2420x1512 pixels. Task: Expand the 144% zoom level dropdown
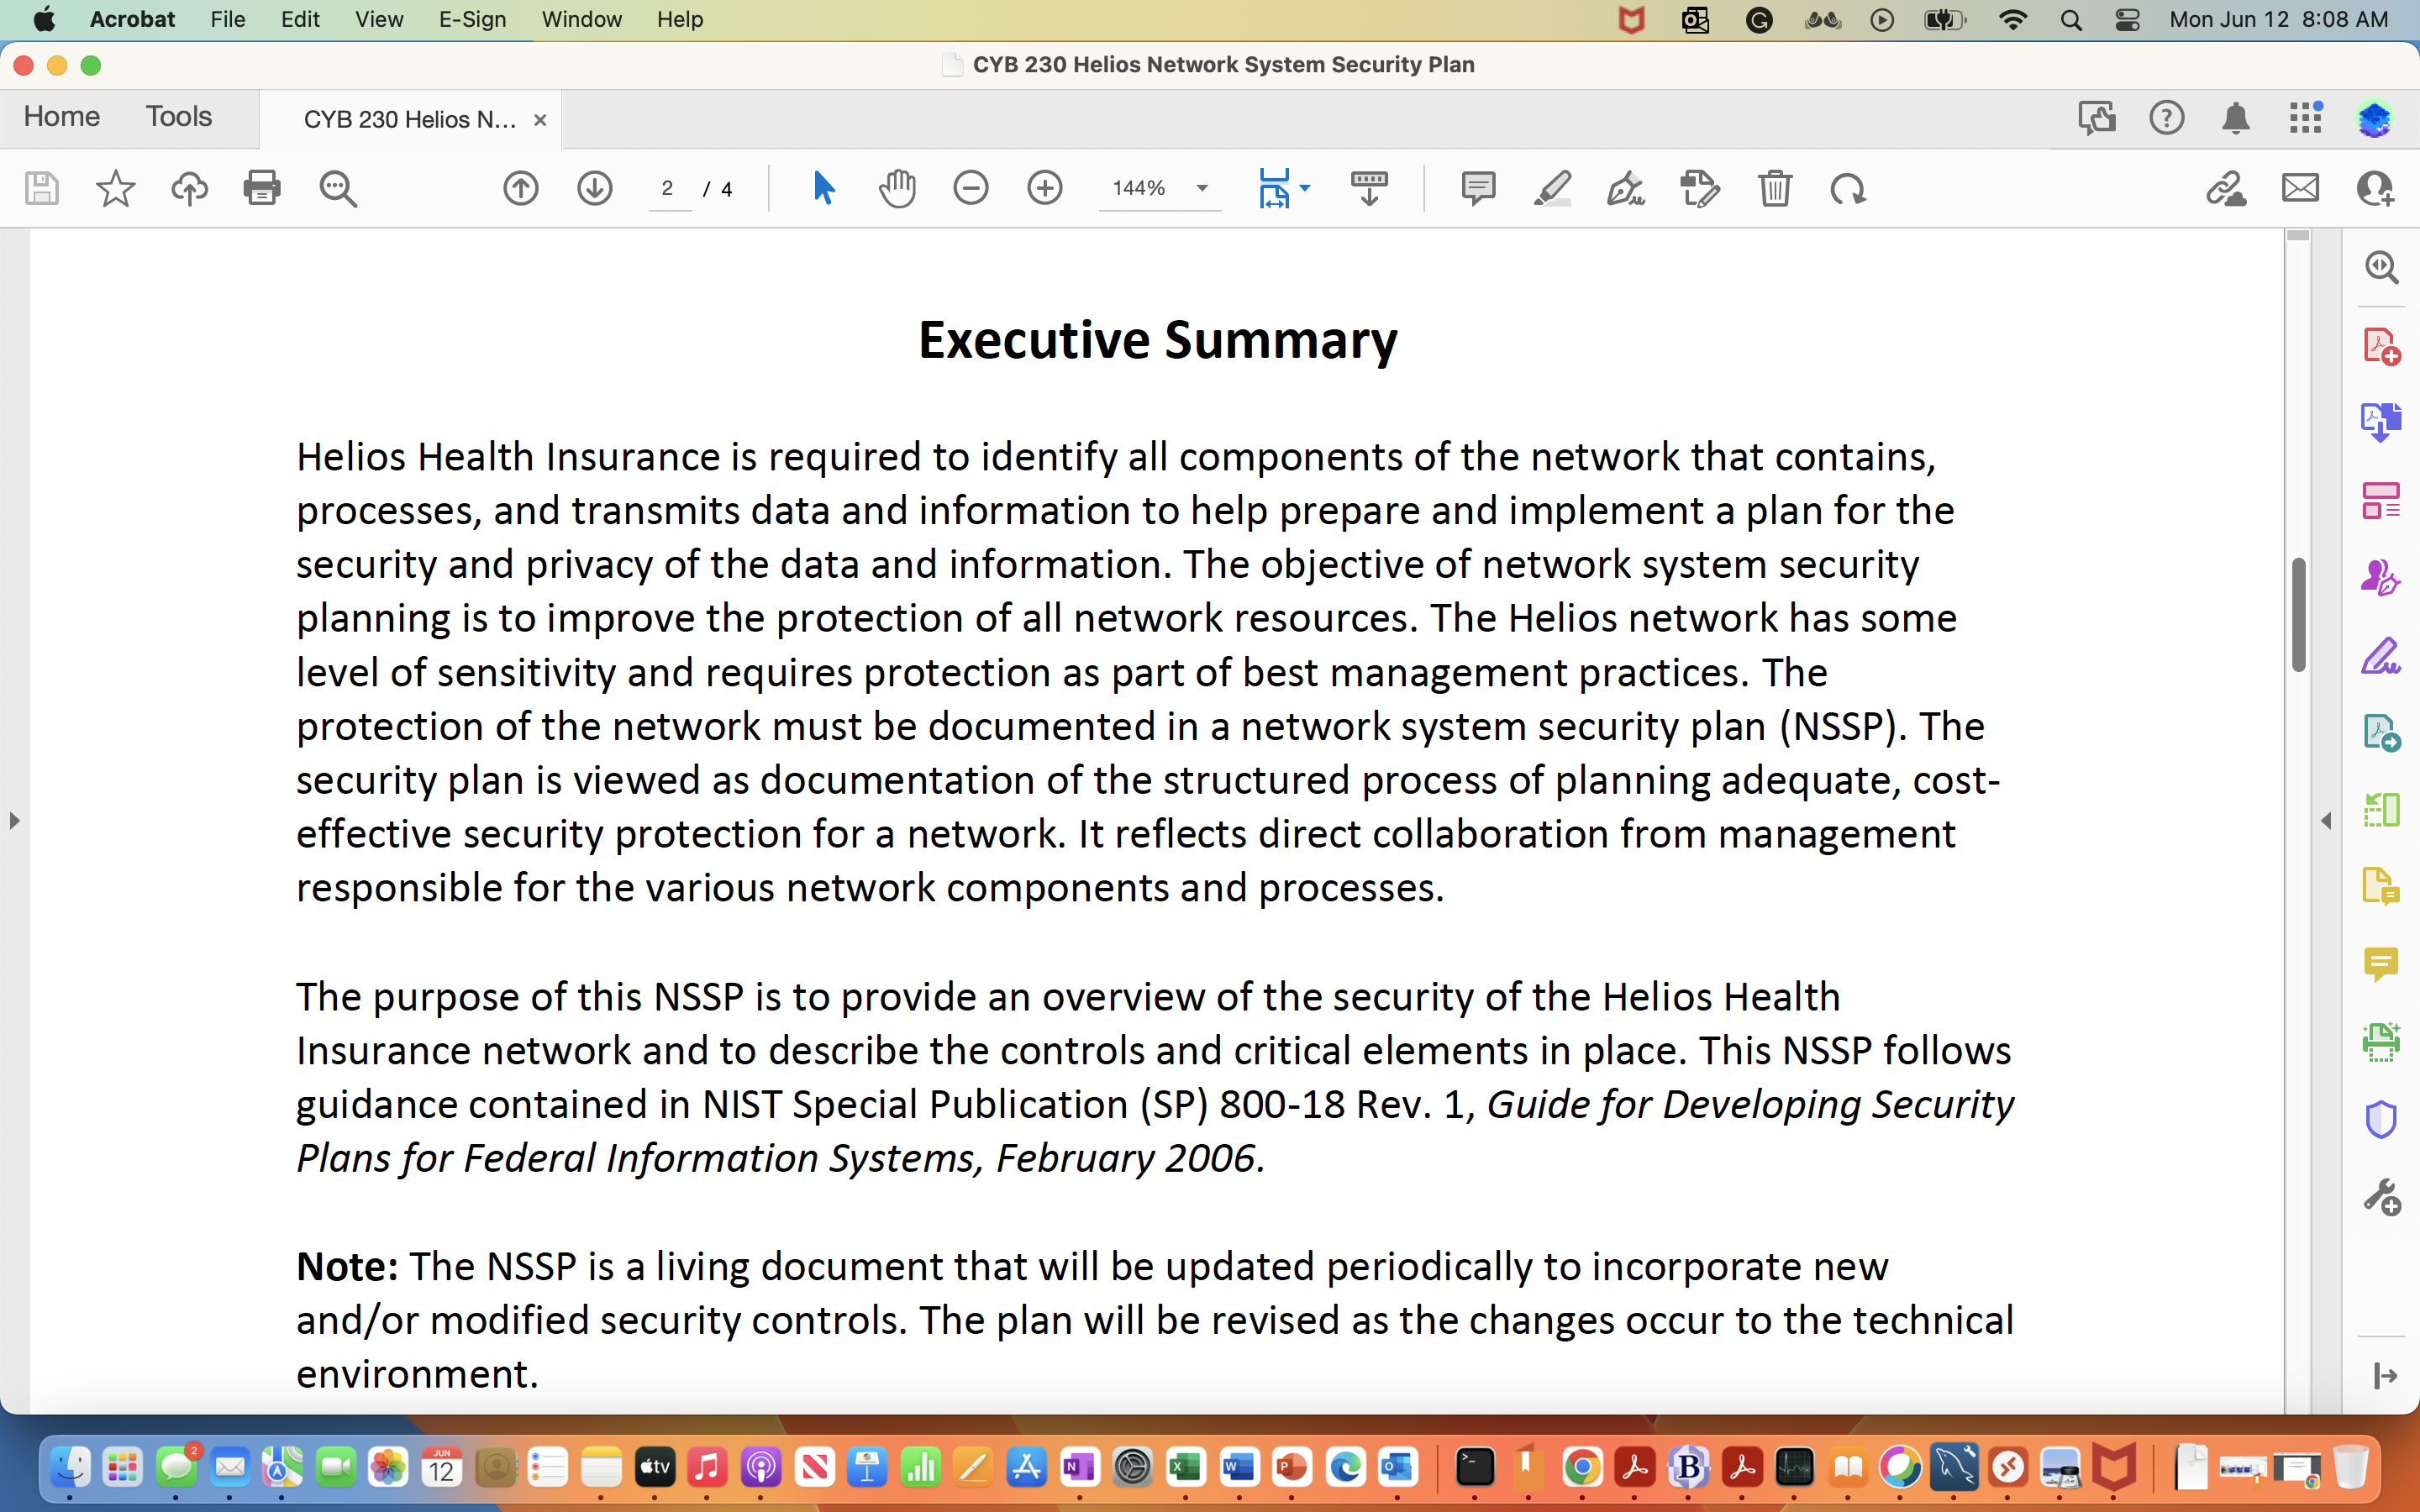pyautogui.click(x=1202, y=188)
